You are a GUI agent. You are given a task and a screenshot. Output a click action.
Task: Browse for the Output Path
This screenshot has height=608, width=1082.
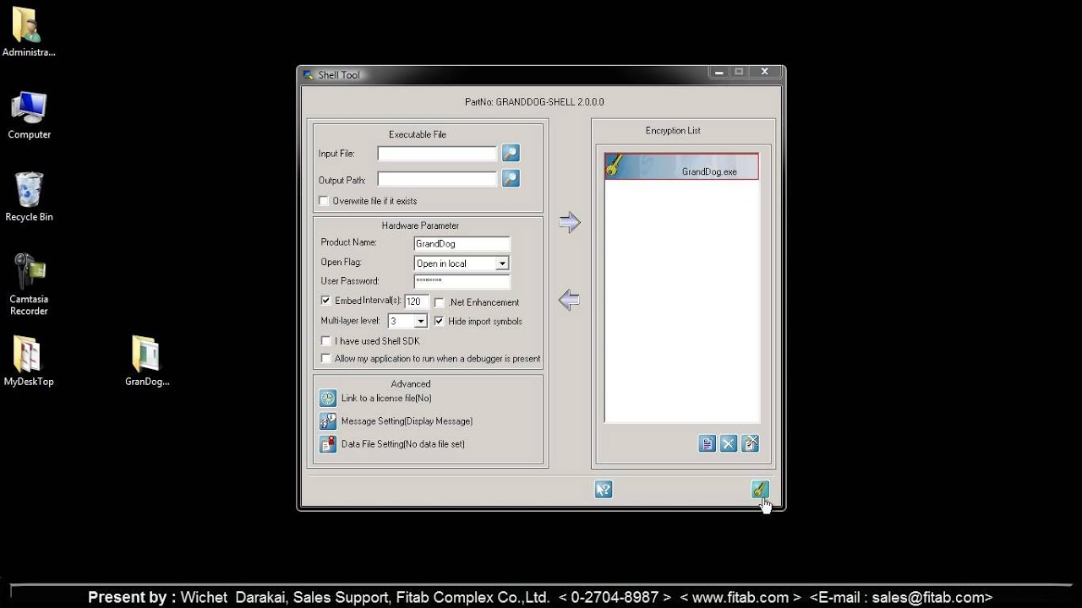click(x=511, y=178)
